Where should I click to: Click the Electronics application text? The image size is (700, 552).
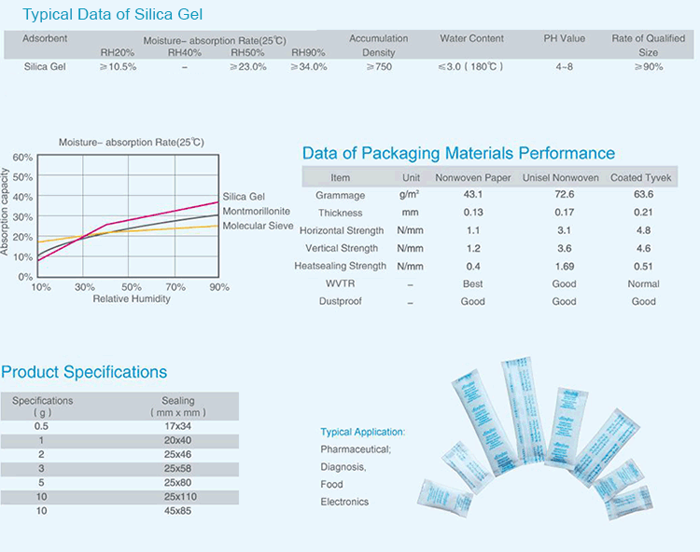click(x=344, y=502)
